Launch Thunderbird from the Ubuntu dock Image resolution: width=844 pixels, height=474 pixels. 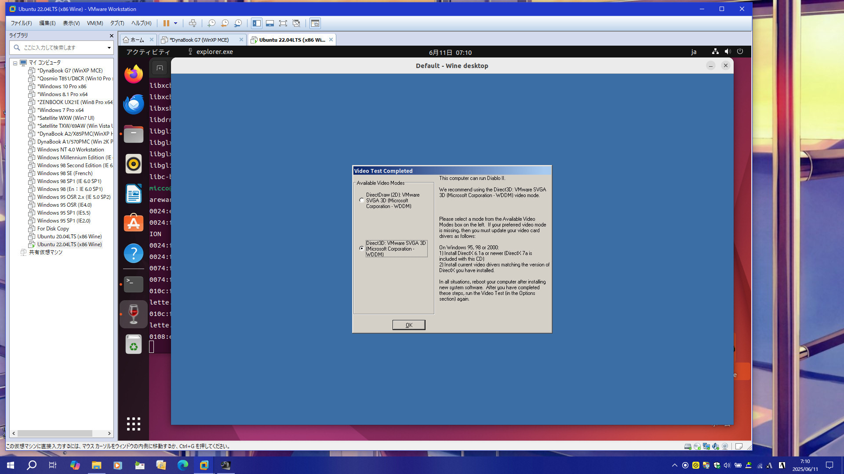[x=134, y=104]
